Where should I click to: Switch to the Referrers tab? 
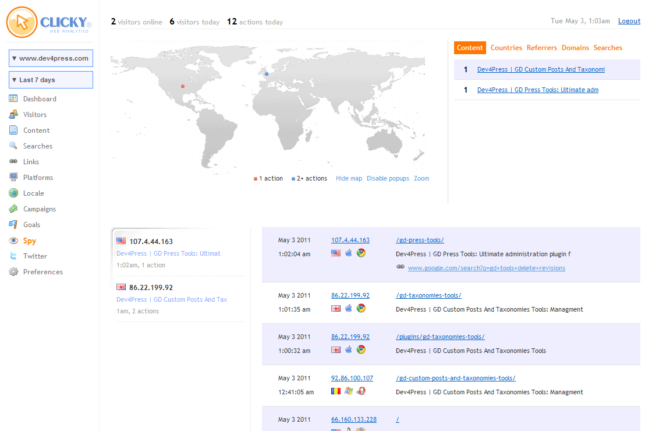point(542,48)
